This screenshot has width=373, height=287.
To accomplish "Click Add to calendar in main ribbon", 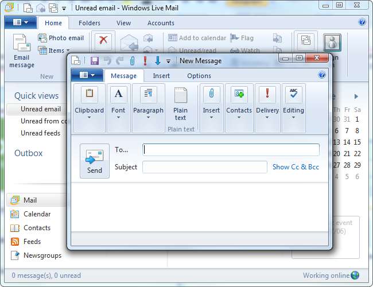I will (197, 38).
